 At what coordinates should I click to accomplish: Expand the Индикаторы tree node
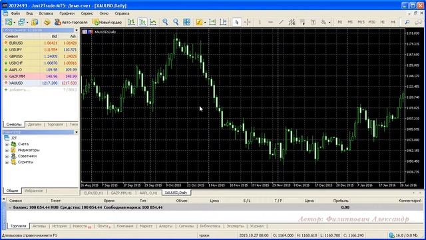point(7,150)
